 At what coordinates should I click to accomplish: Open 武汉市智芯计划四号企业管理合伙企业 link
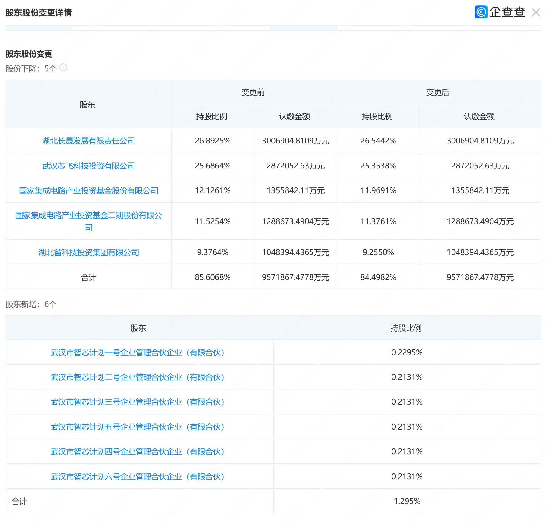(x=137, y=452)
